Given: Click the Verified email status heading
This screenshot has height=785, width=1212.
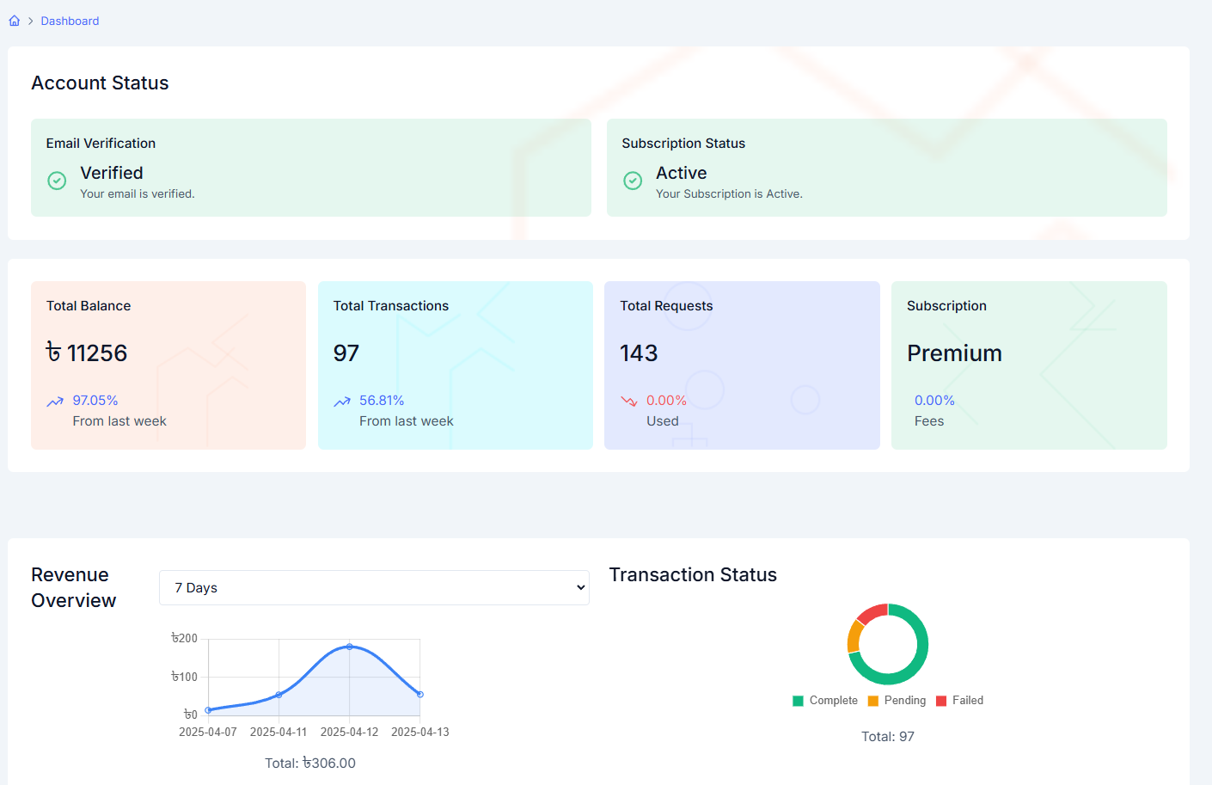Looking at the screenshot, I should (x=112, y=173).
